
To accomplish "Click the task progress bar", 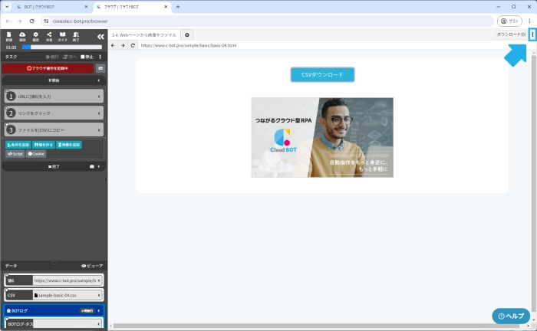I will pyautogui.click(x=61, y=47).
